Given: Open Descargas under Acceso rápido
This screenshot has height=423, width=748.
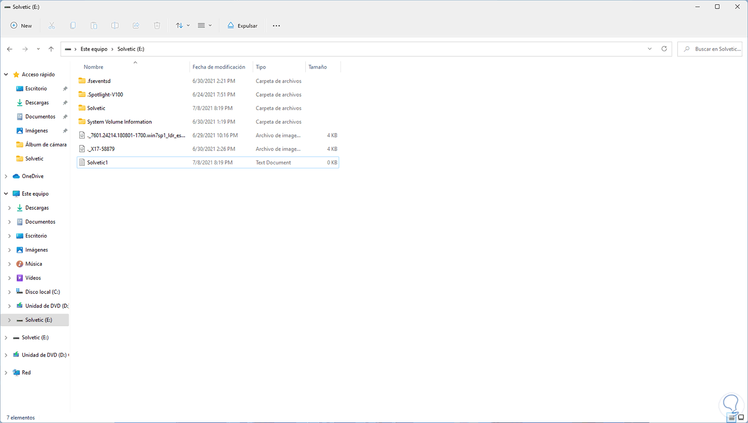Looking at the screenshot, I should pos(37,102).
